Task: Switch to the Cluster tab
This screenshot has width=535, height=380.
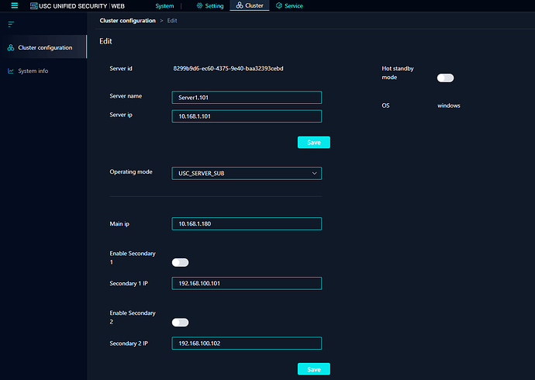Action: click(x=250, y=5)
